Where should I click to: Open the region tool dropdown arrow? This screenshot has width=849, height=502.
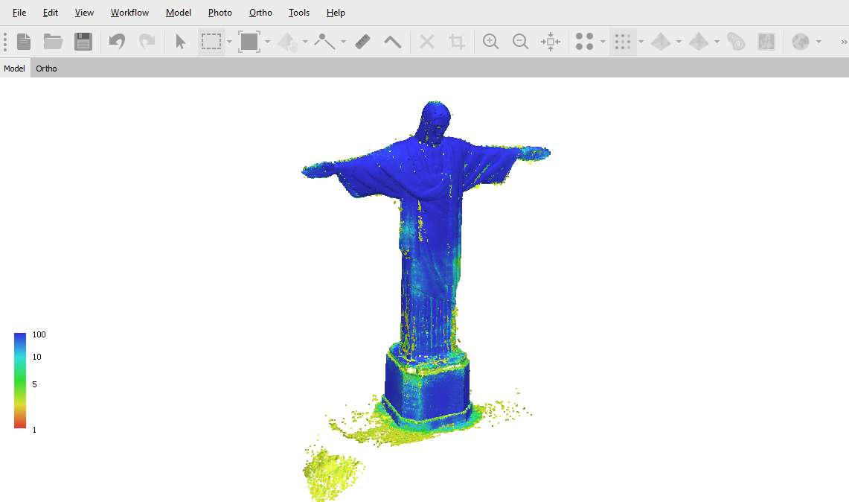point(267,42)
